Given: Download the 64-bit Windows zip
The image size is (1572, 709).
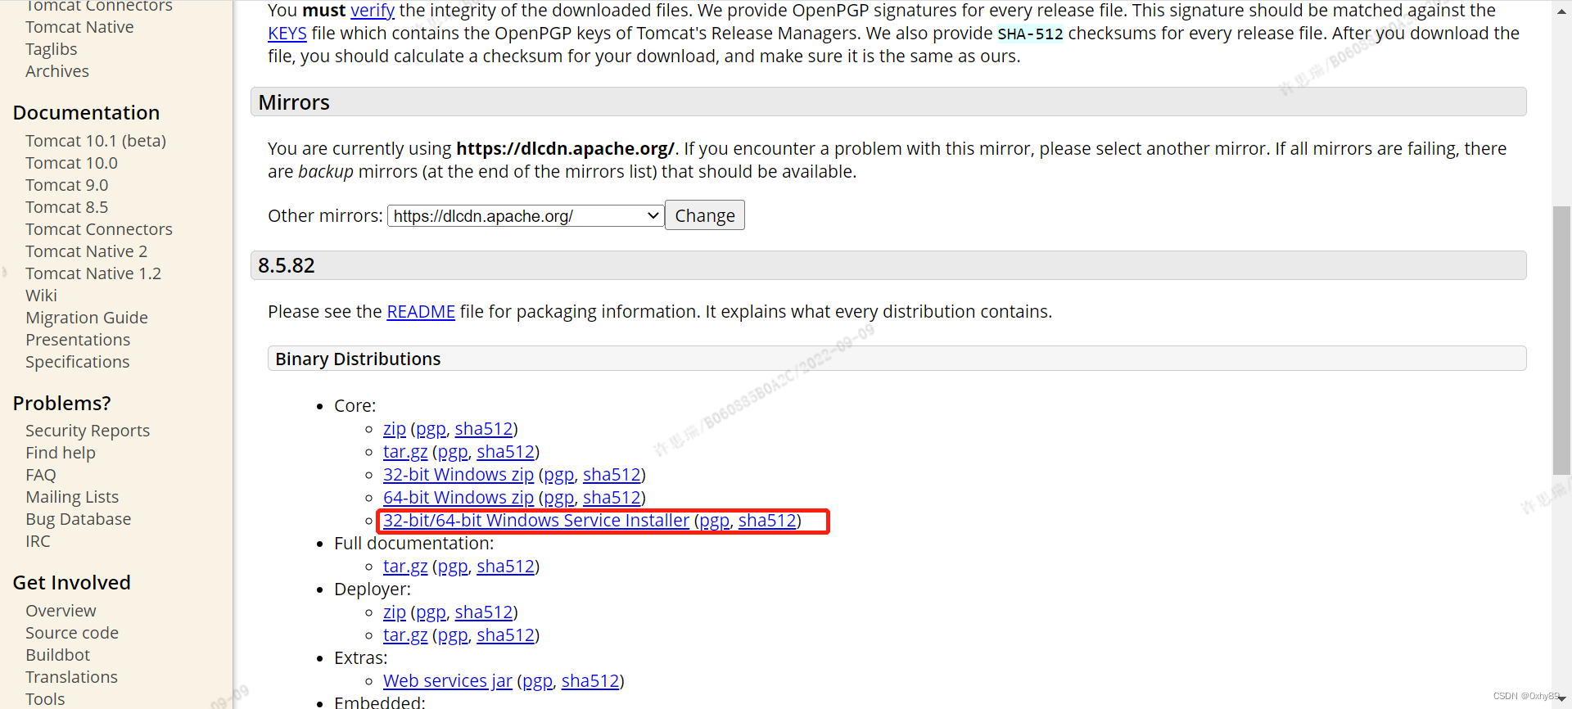Looking at the screenshot, I should point(458,498).
